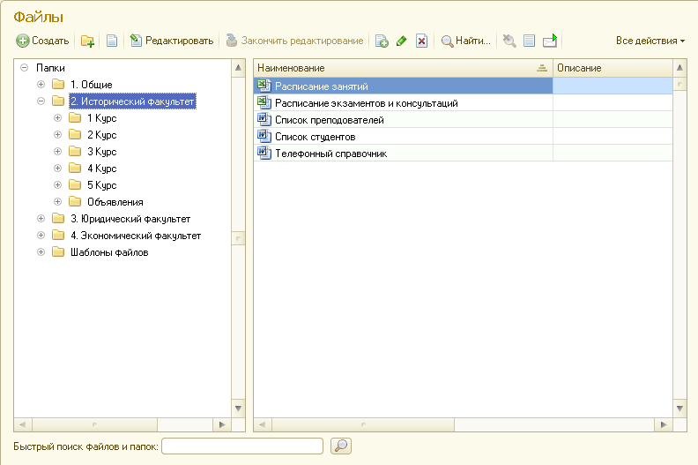The width and height of the screenshot is (698, 465).
Task: Click the Редактировать toolbar button
Action: [x=171, y=41]
